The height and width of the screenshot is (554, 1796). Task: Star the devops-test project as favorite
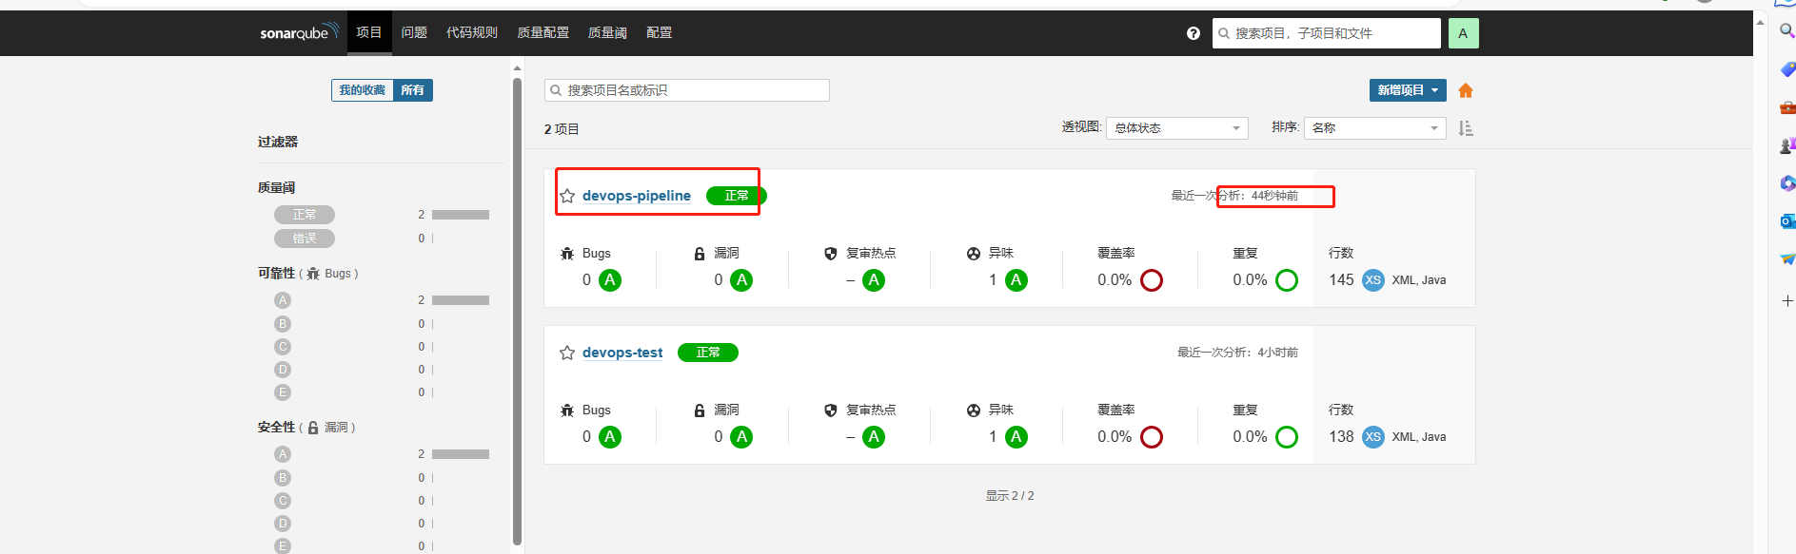point(567,353)
